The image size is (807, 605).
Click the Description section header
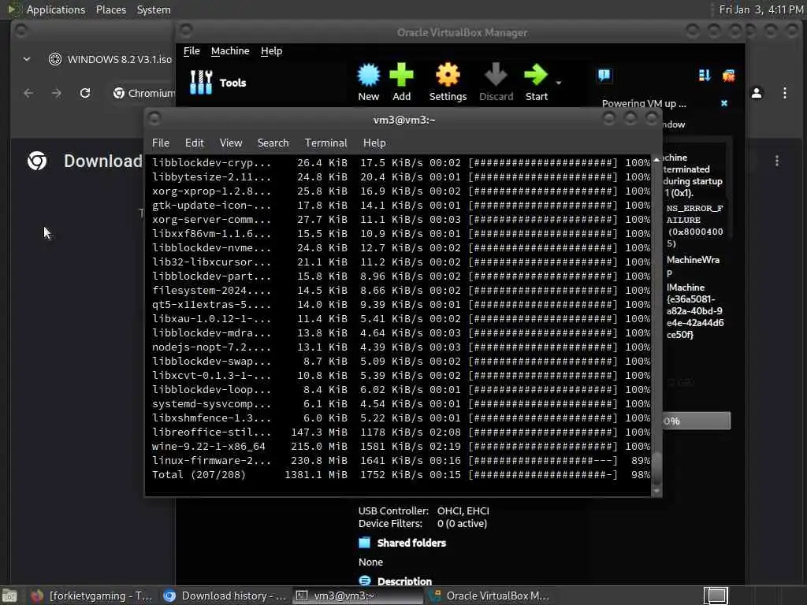coord(404,581)
